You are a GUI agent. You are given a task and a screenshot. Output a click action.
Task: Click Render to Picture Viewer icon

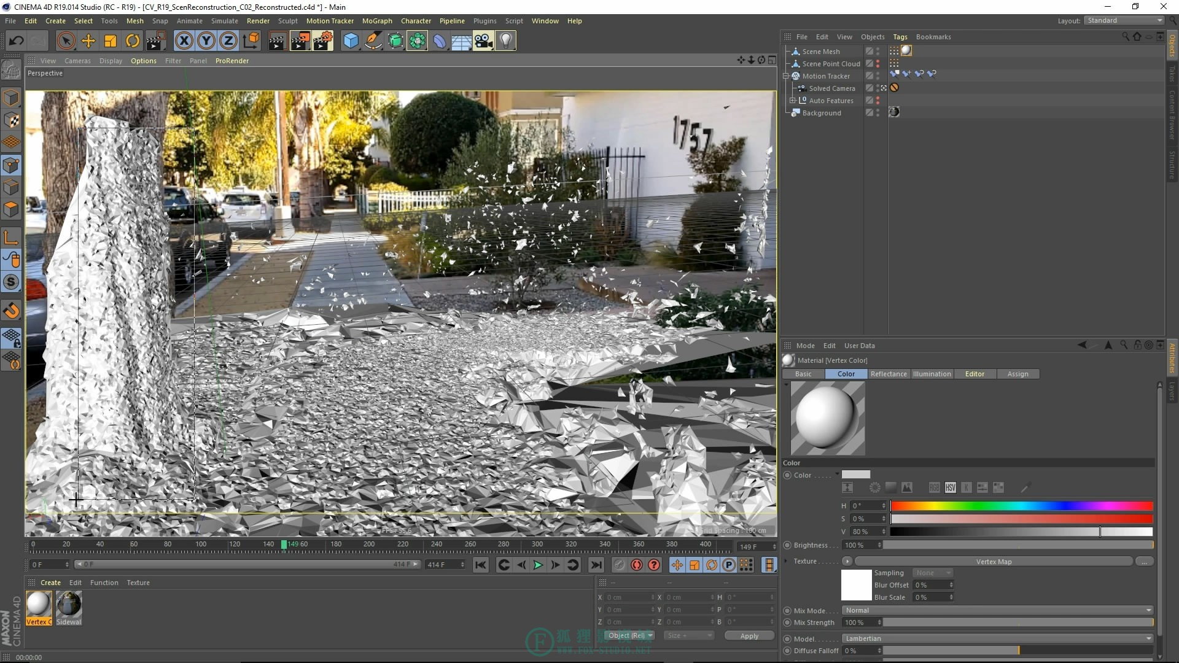[300, 41]
